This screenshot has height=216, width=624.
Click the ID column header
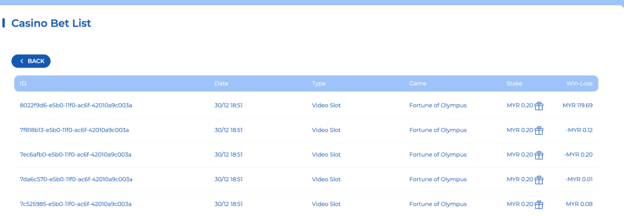[x=23, y=83]
